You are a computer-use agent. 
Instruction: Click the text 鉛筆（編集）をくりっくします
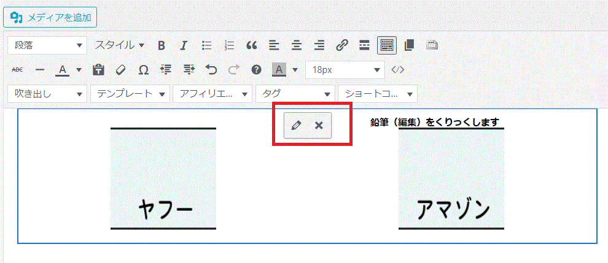pos(434,123)
